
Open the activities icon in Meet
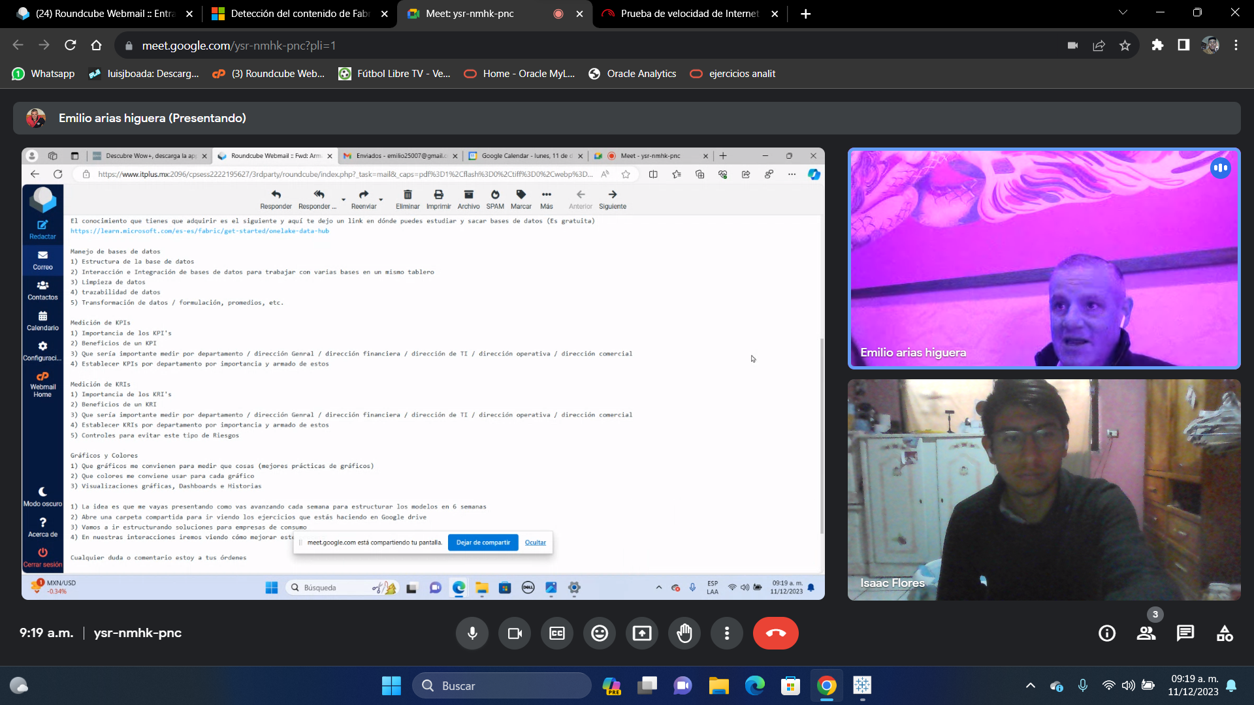tap(1225, 633)
